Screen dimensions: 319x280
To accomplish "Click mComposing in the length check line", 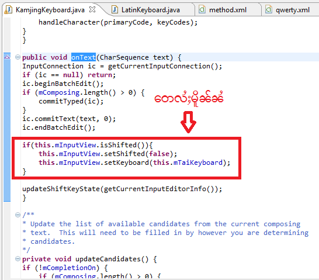I will click(59, 92).
